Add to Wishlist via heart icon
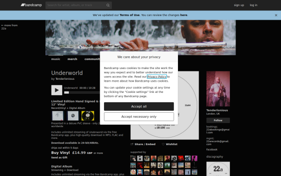 [x=163, y=144]
